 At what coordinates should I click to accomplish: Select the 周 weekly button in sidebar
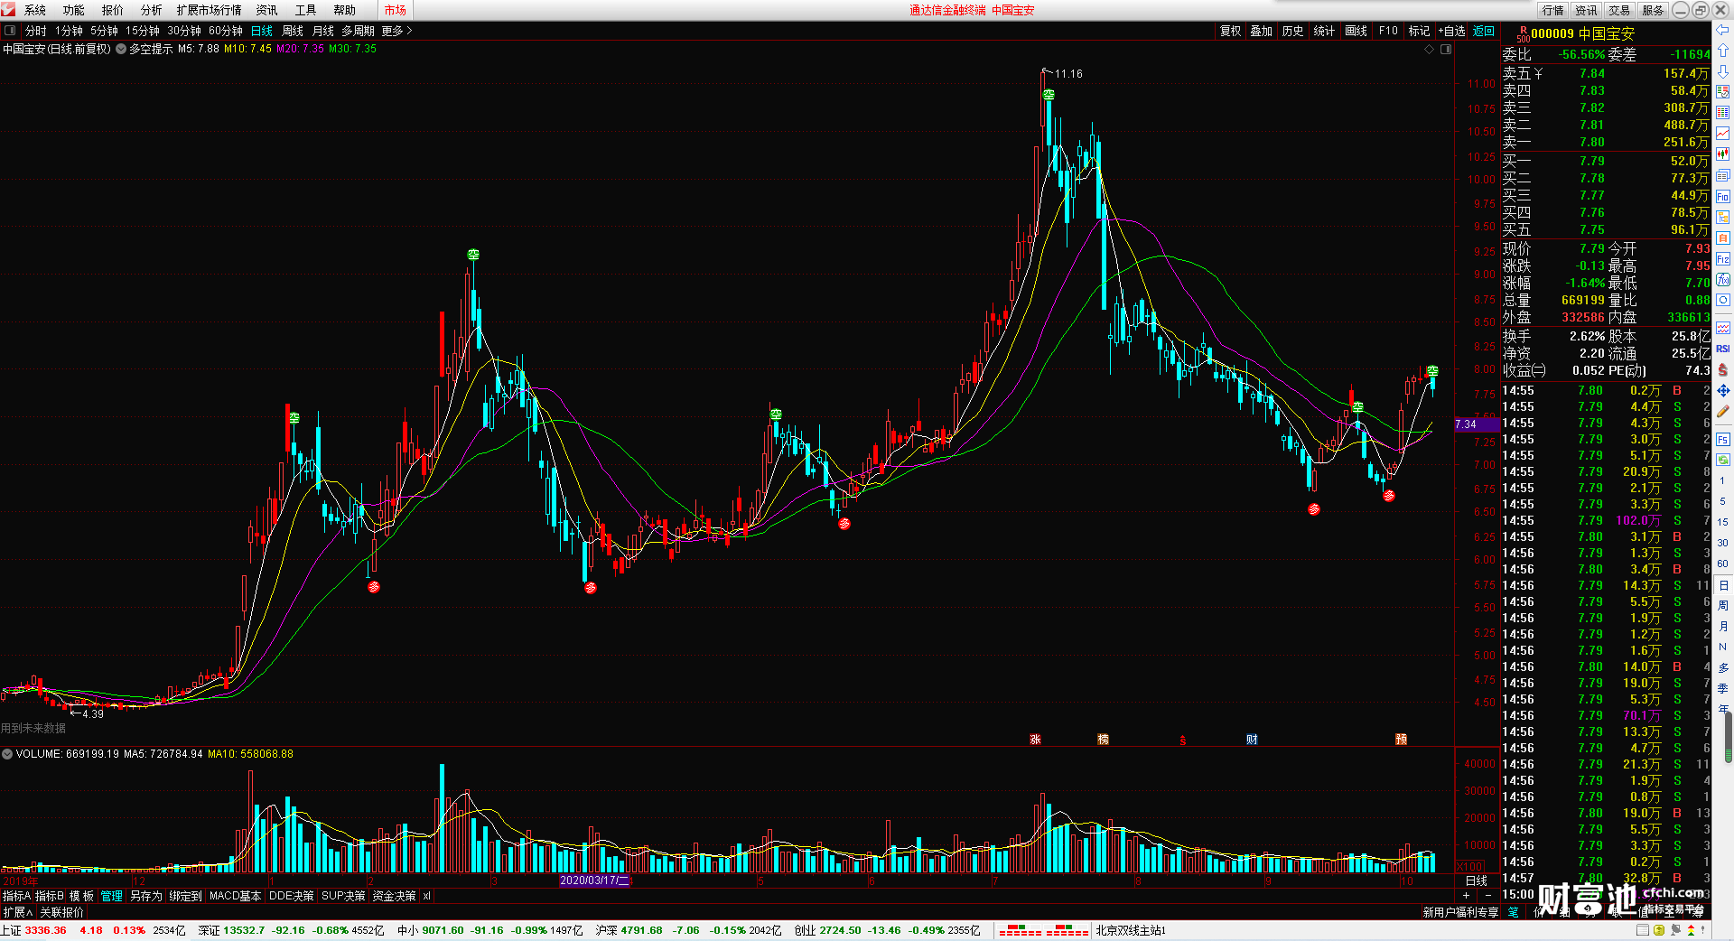tap(1723, 605)
